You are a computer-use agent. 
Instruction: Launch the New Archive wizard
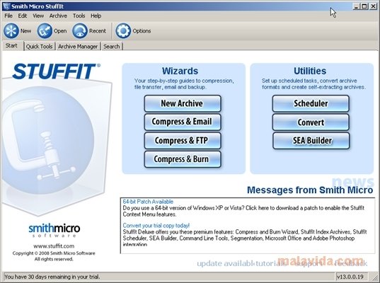[x=183, y=103]
